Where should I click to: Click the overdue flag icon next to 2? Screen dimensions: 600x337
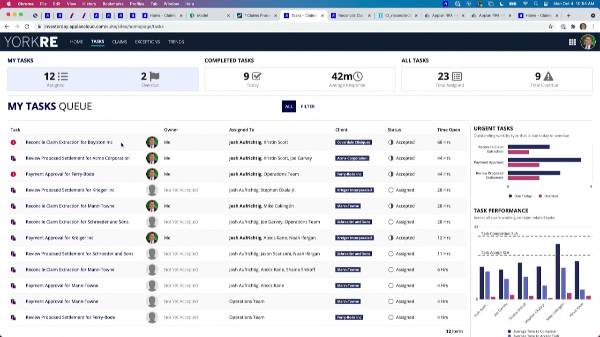point(154,76)
